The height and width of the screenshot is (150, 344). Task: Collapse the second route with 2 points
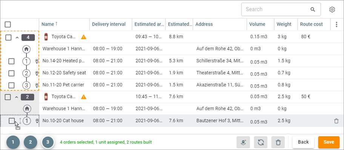[x=17, y=97]
